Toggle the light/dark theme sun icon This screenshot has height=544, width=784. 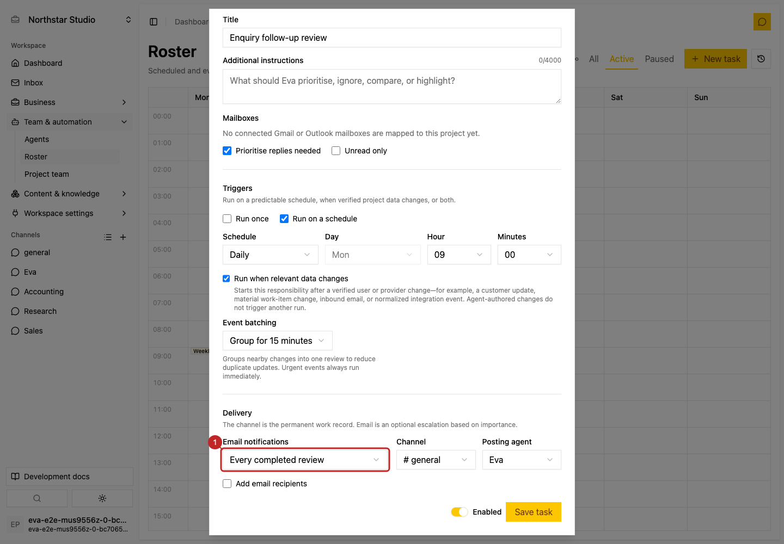coord(102,498)
